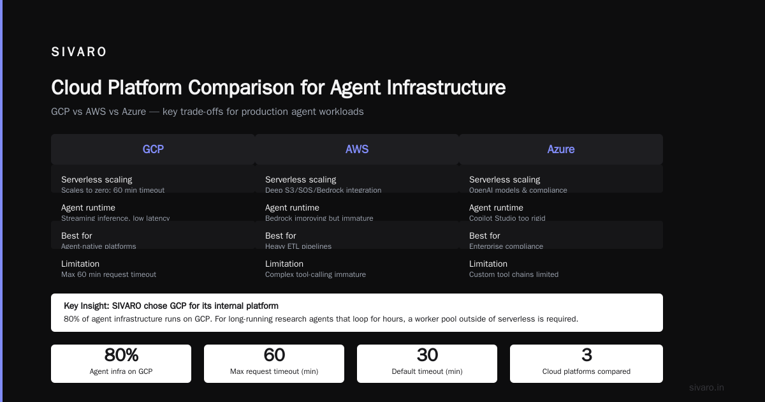This screenshot has width=765, height=402.
Task: Click Limitation label in Azure column
Action: (x=488, y=264)
